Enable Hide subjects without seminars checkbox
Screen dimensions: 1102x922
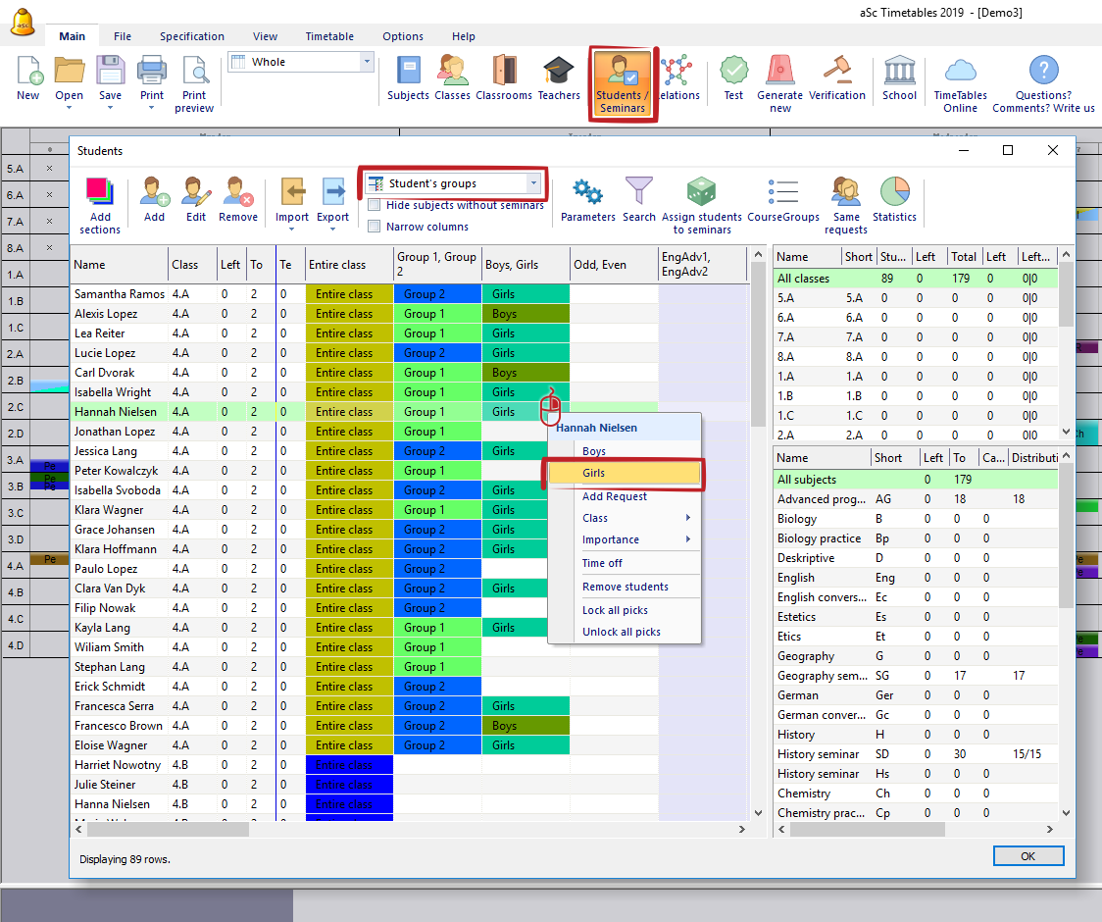tap(375, 206)
